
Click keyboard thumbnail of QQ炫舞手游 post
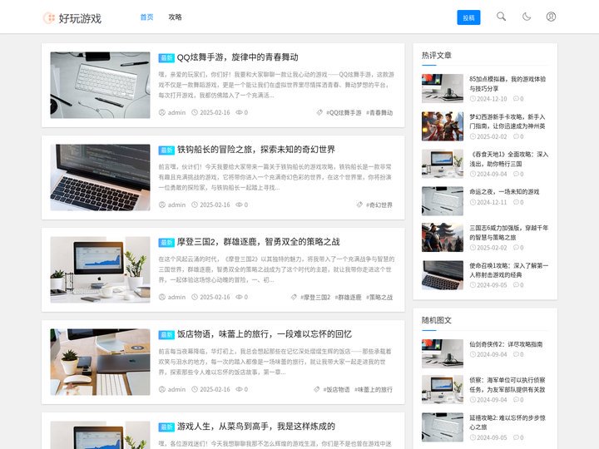point(100,85)
